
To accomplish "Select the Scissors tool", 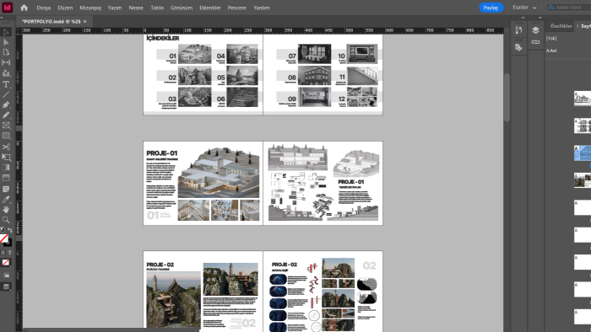I will [6, 147].
